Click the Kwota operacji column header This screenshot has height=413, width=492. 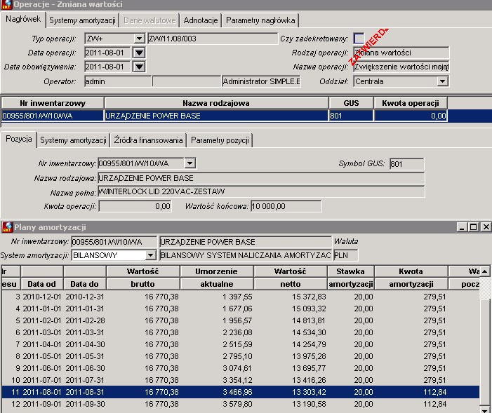(411, 103)
